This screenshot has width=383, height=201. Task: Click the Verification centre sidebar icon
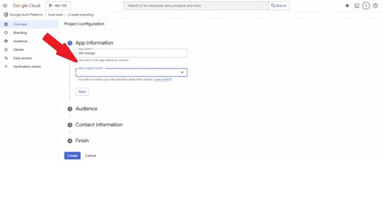click(x=6, y=66)
